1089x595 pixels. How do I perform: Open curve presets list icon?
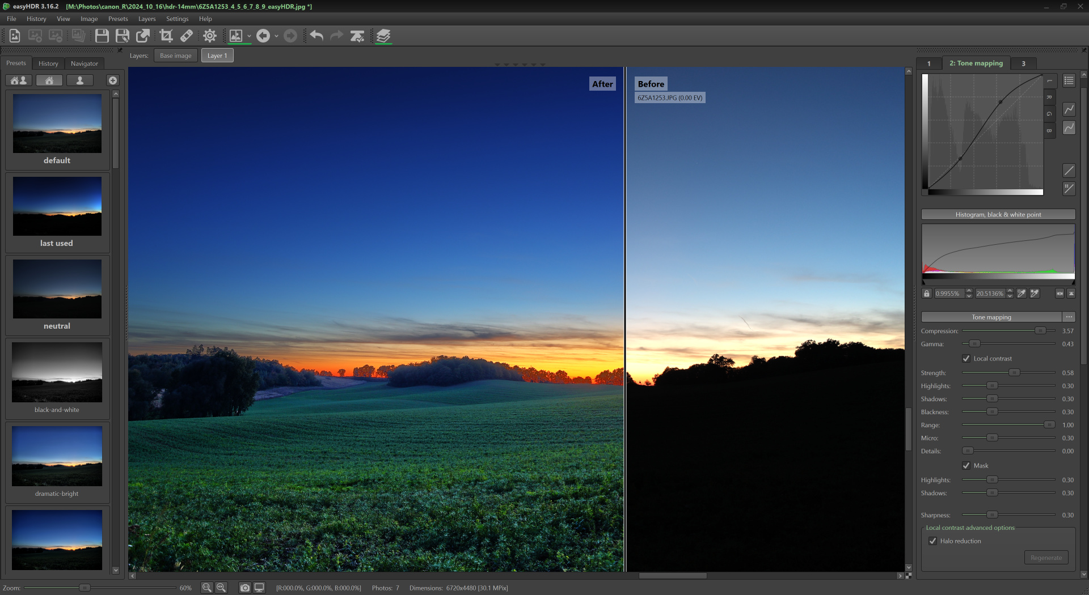(1069, 80)
